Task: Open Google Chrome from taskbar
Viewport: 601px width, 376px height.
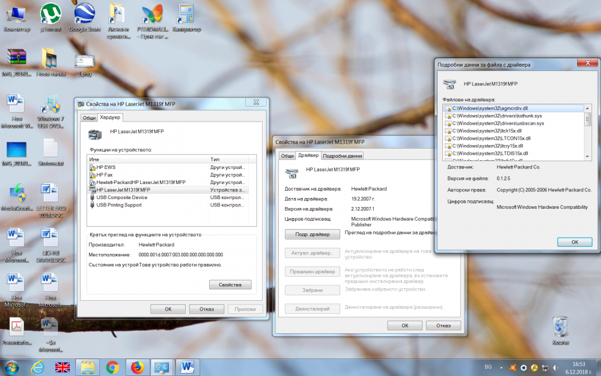Action: (x=112, y=368)
